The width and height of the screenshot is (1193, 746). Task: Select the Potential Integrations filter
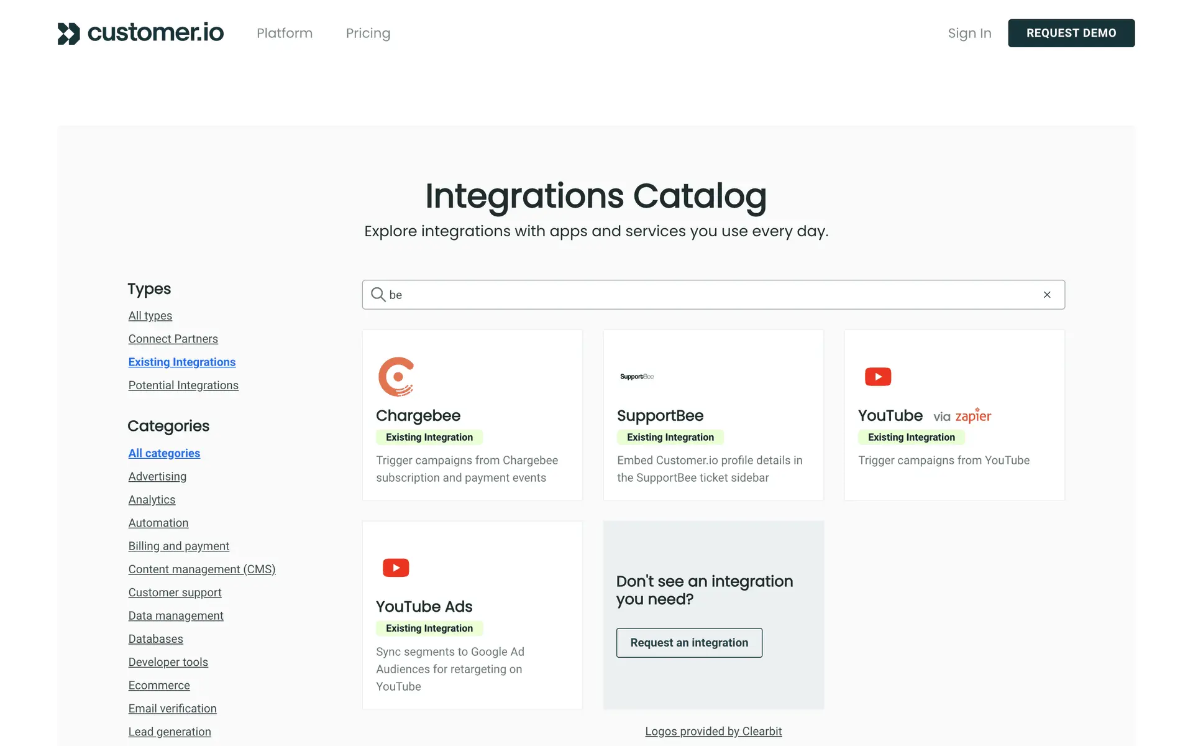(x=183, y=385)
